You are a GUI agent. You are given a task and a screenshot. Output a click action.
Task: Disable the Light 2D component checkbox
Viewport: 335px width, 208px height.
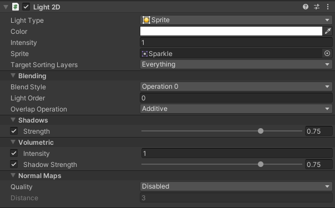(x=26, y=7)
